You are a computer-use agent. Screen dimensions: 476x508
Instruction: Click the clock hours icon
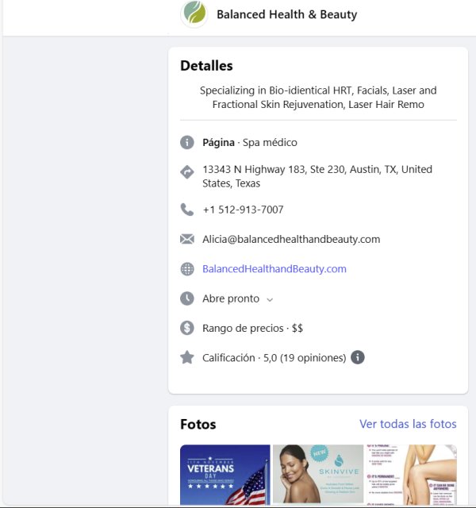coord(187,298)
